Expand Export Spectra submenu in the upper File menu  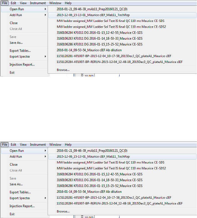coord(24,57)
